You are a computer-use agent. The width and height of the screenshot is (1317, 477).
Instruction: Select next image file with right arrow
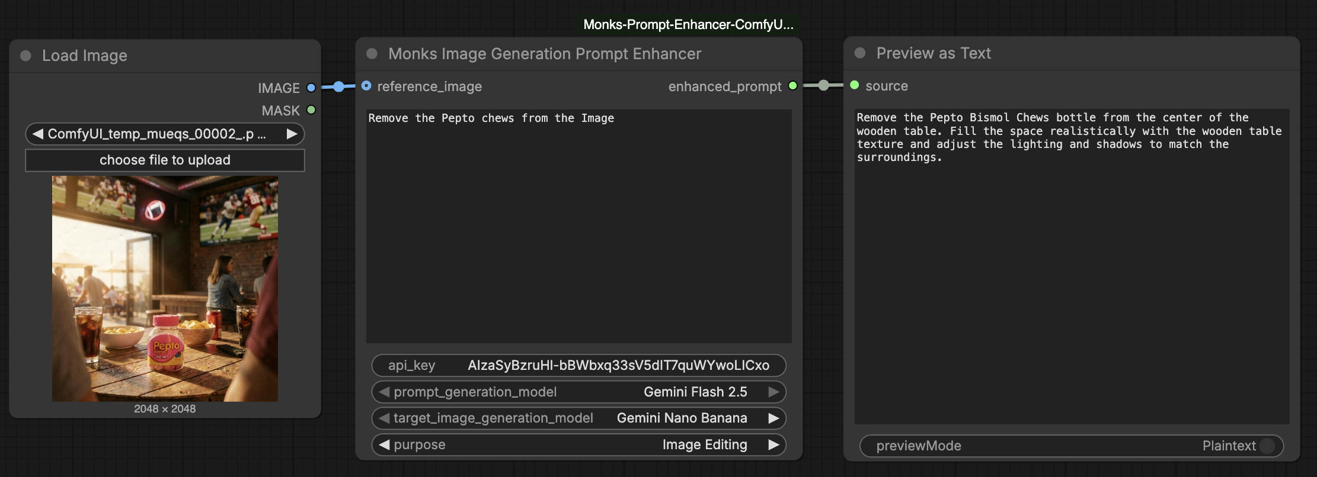point(292,134)
